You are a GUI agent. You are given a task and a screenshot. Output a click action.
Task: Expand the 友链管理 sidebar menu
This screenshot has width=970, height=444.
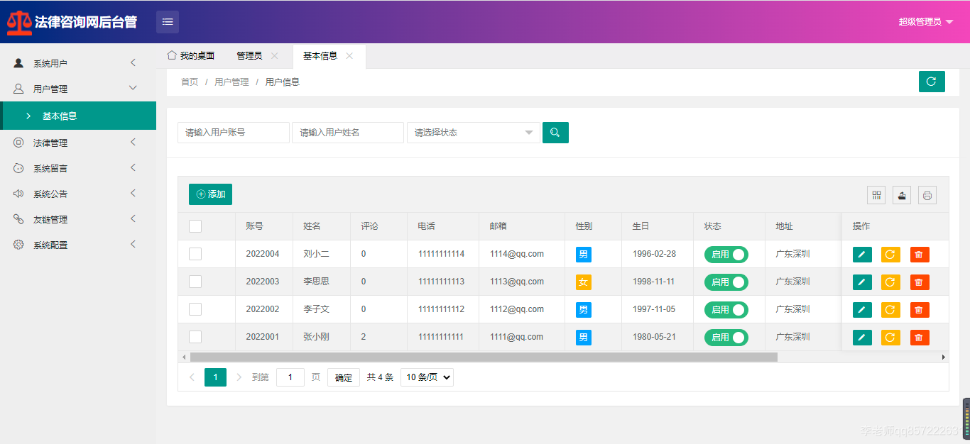click(x=78, y=219)
